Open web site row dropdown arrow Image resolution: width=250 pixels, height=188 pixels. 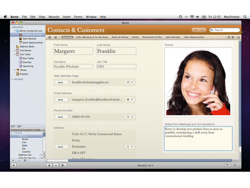pos(132,82)
